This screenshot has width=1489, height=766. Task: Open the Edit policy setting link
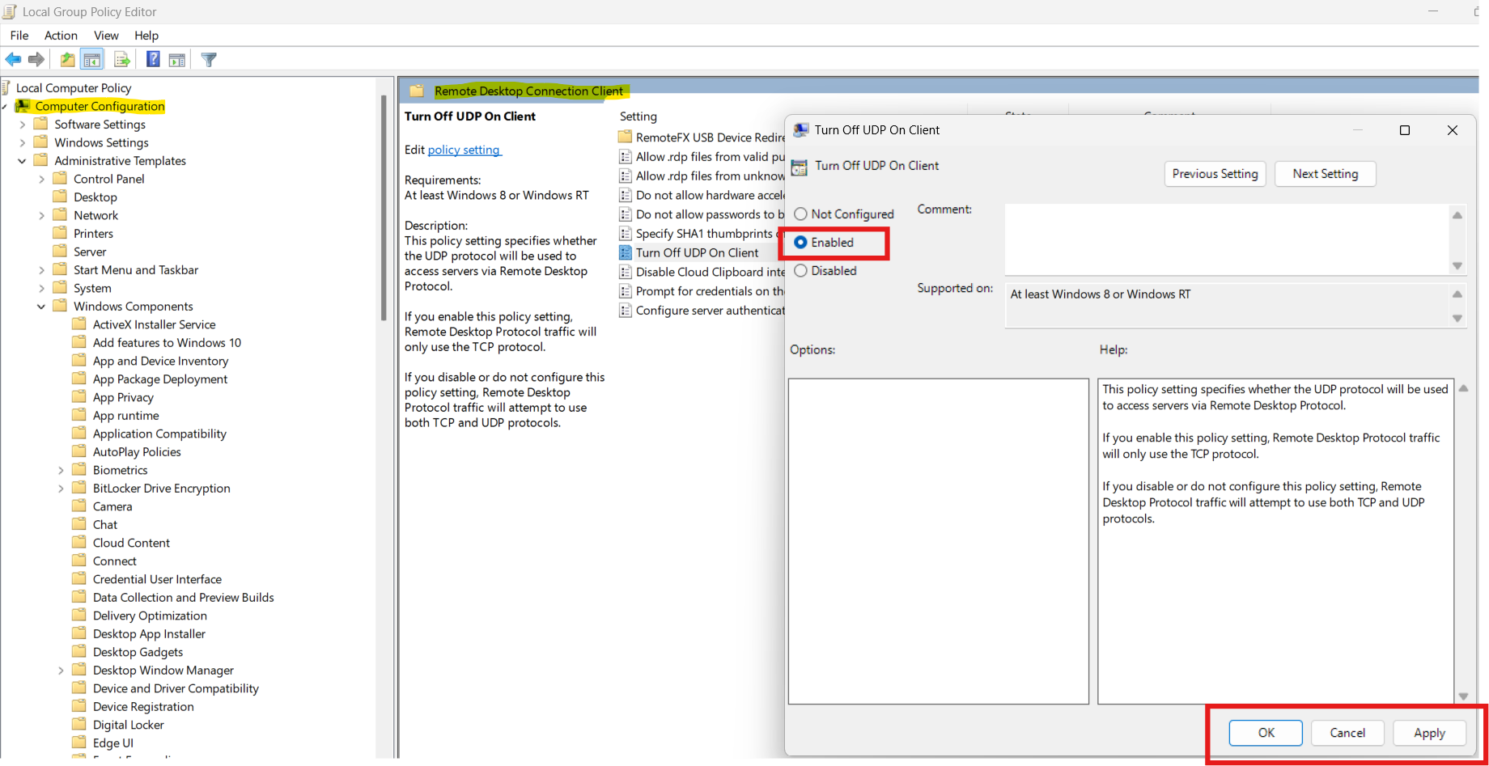(x=465, y=150)
